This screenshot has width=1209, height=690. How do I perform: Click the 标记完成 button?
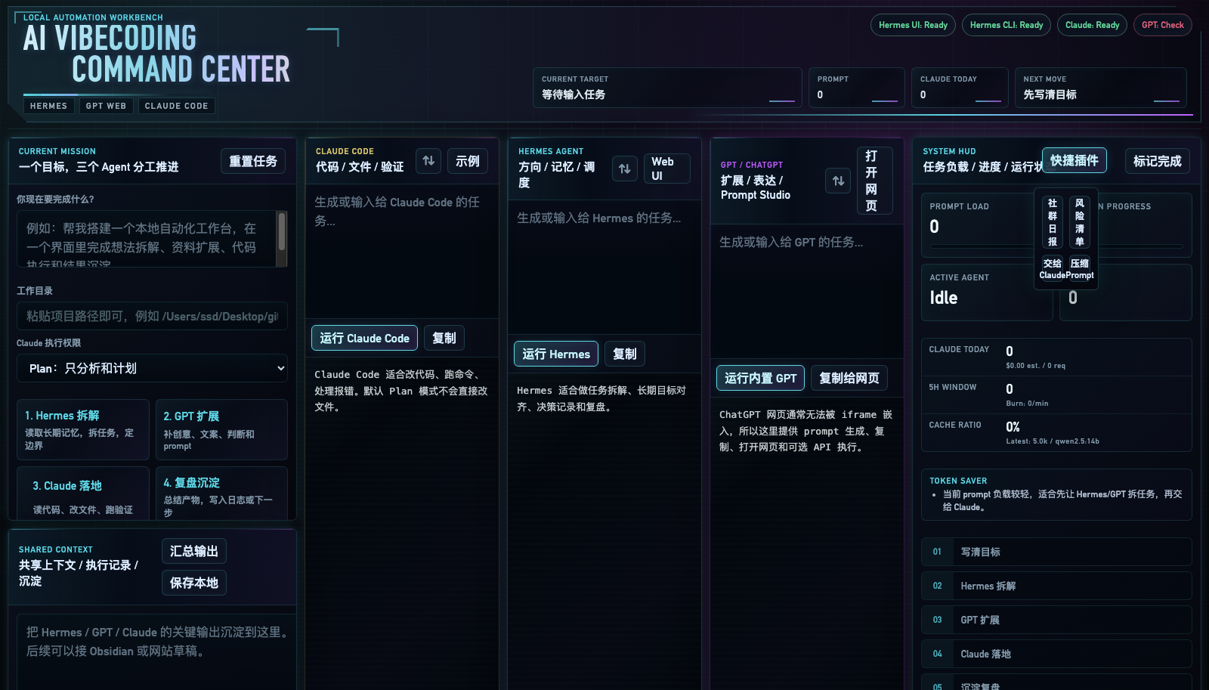[1158, 161]
